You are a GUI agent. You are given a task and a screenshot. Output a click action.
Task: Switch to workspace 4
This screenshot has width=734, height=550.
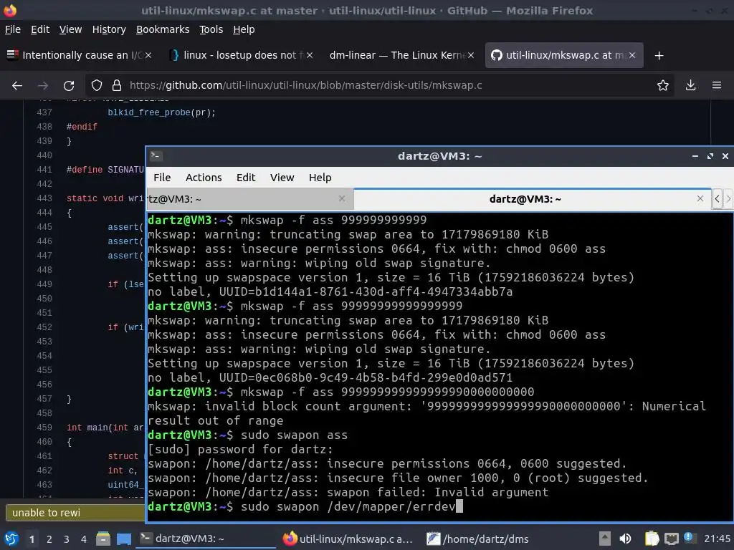tap(84, 539)
